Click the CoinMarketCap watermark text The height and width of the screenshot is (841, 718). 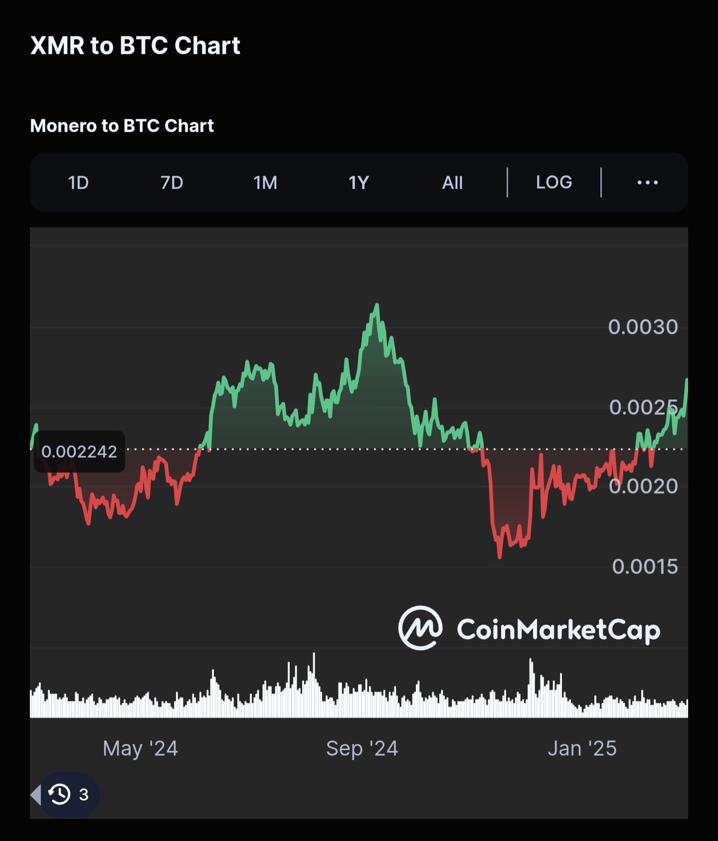click(558, 630)
